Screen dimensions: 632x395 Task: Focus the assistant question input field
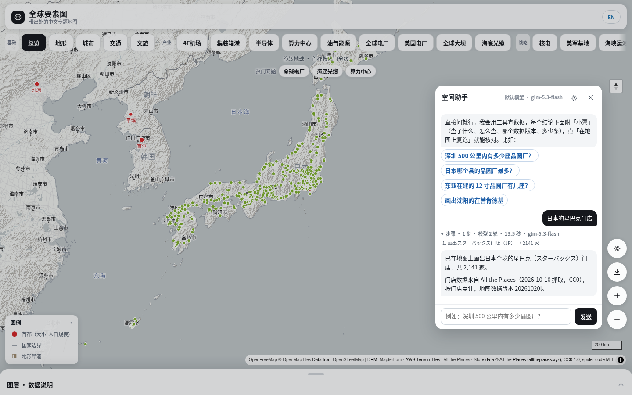506,316
